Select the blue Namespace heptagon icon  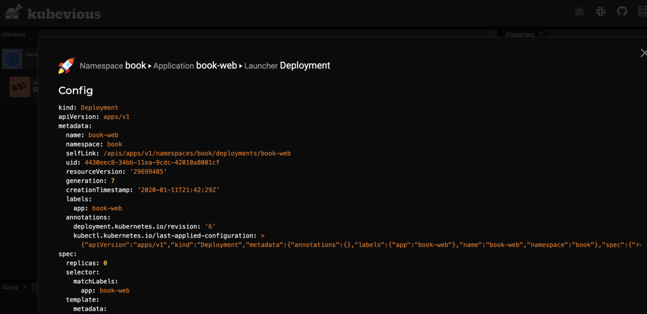point(12,59)
